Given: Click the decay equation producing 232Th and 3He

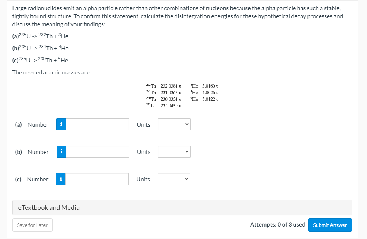Looking at the screenshot, I should 40,36.
